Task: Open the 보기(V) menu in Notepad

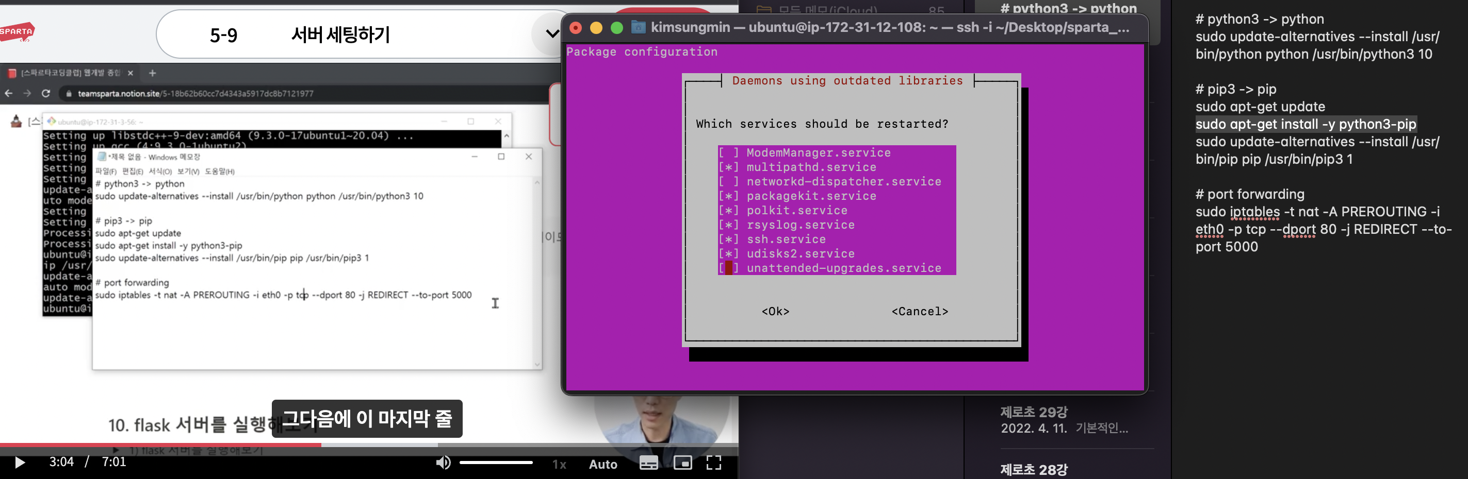Action: 188,171
